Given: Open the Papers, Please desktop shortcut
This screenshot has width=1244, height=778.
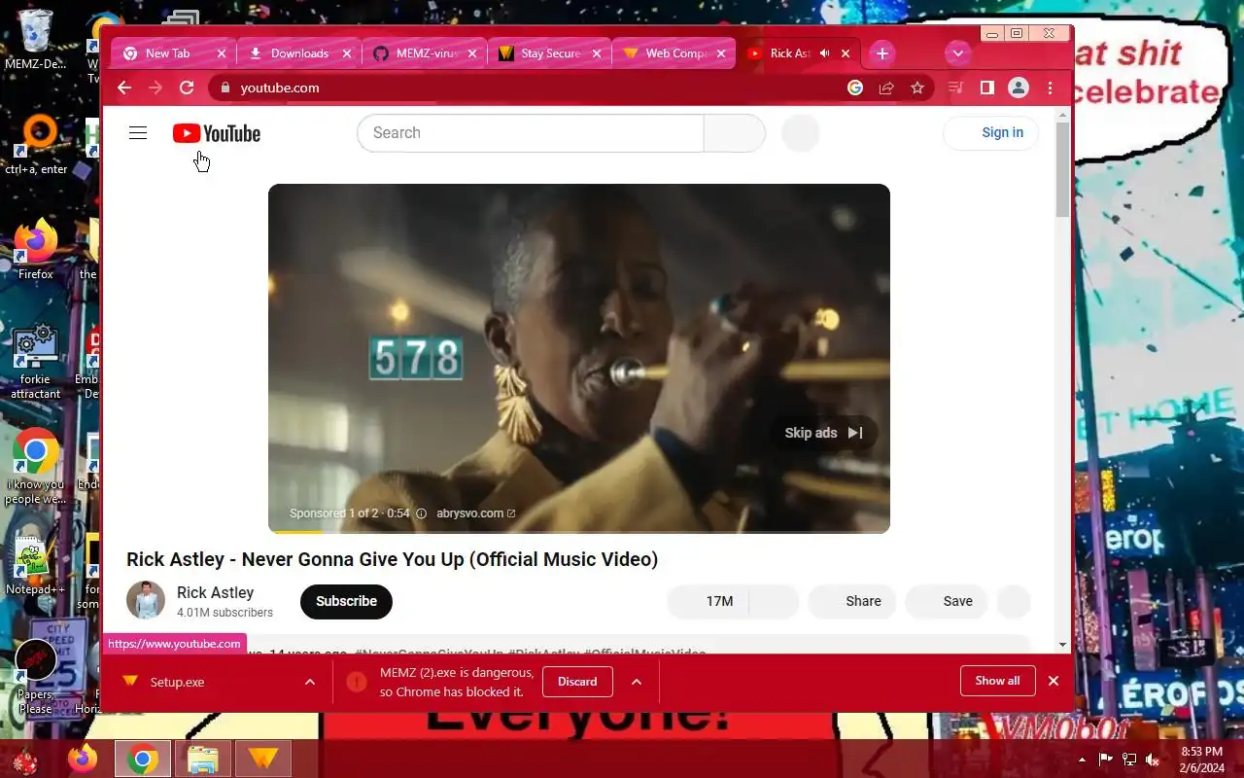Looking at the screenshot, I should coord(35,675).
